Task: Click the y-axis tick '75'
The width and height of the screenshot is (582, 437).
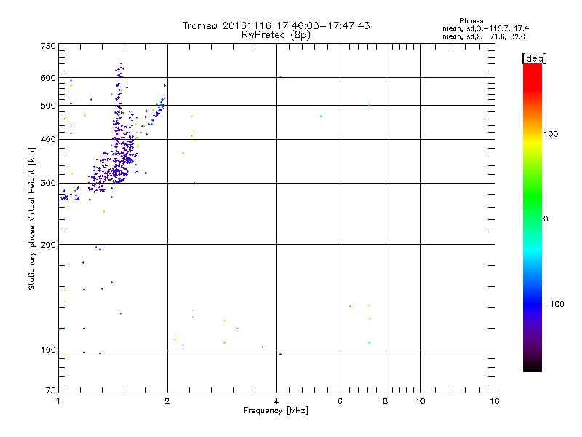Action: point(51,390)
